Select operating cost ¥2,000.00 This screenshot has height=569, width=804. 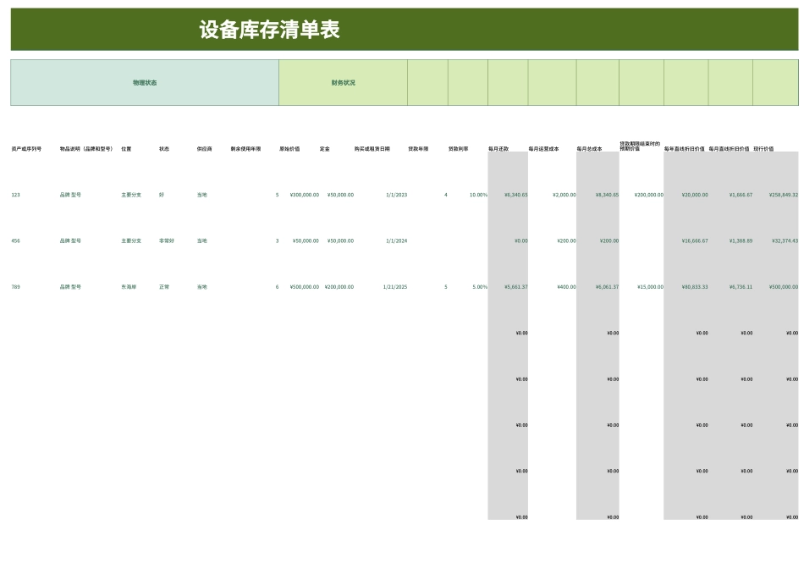tap(564, 195)
